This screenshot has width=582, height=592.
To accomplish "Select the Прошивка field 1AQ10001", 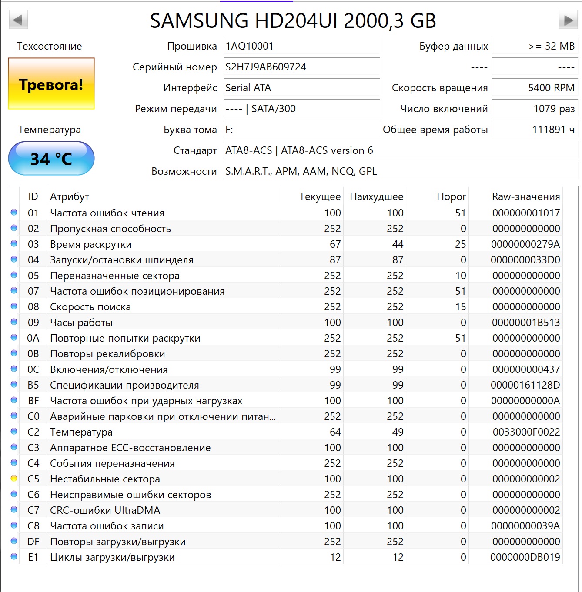I will 301,46.
